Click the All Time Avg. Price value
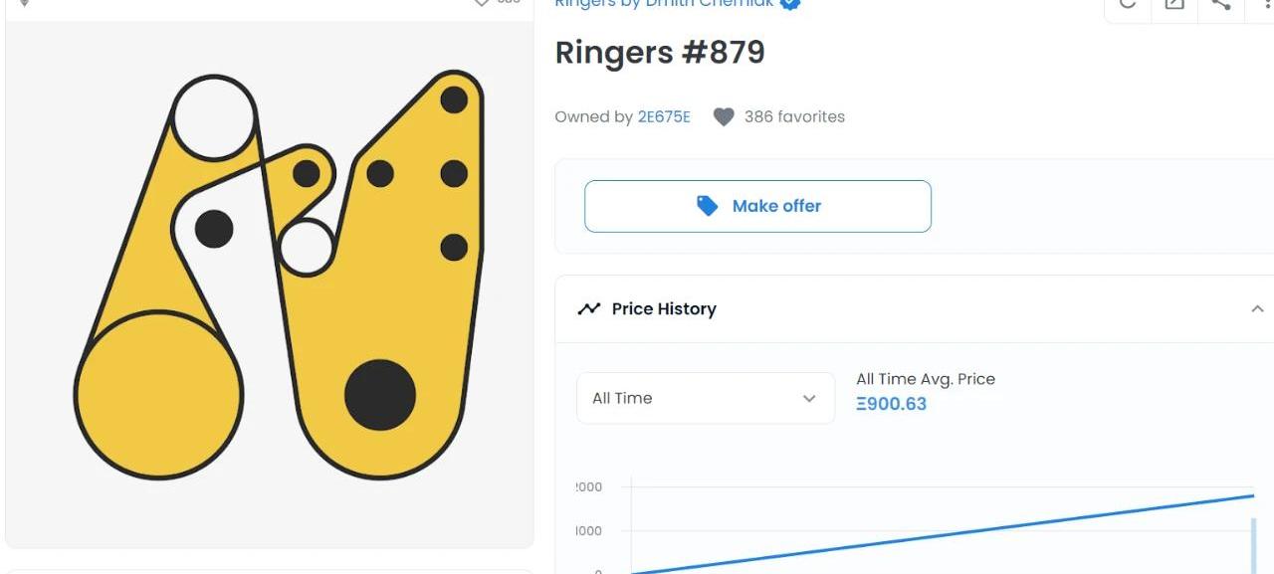1274x574 pixels. (x=891, y=404)
